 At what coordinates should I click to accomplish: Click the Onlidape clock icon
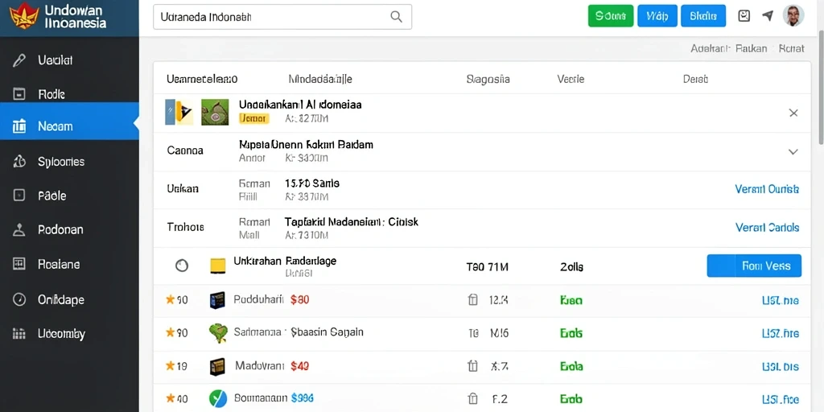[19, 299]
